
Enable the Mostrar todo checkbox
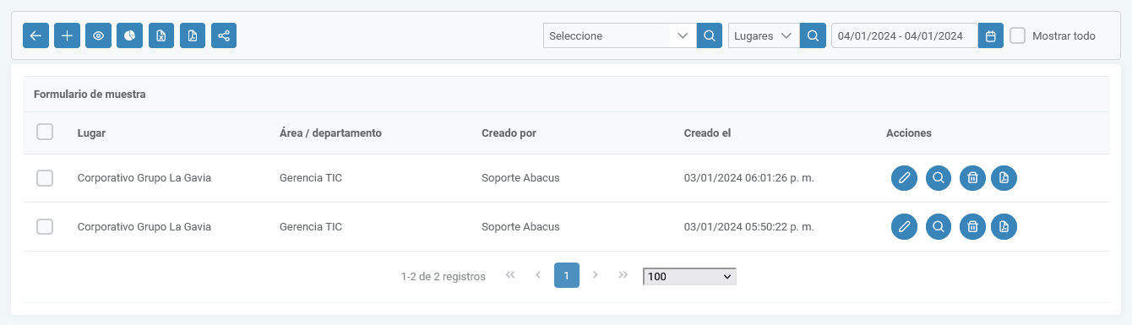coord(1018,35)
